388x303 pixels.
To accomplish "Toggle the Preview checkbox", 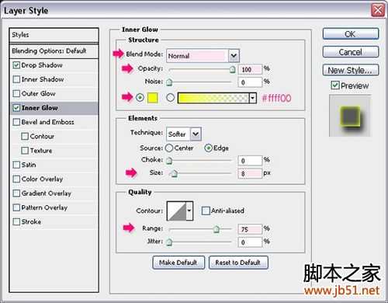I will [x=335, y=85].
